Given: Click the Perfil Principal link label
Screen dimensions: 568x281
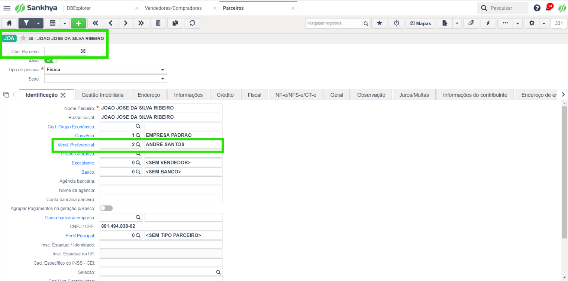Looking at the screenshot, I should click(x=80, y=236).
